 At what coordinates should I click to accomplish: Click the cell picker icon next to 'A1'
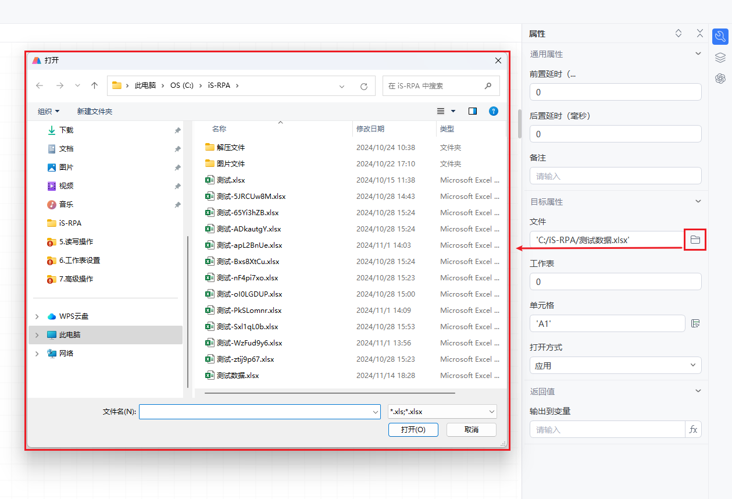[x=695, y=323]
